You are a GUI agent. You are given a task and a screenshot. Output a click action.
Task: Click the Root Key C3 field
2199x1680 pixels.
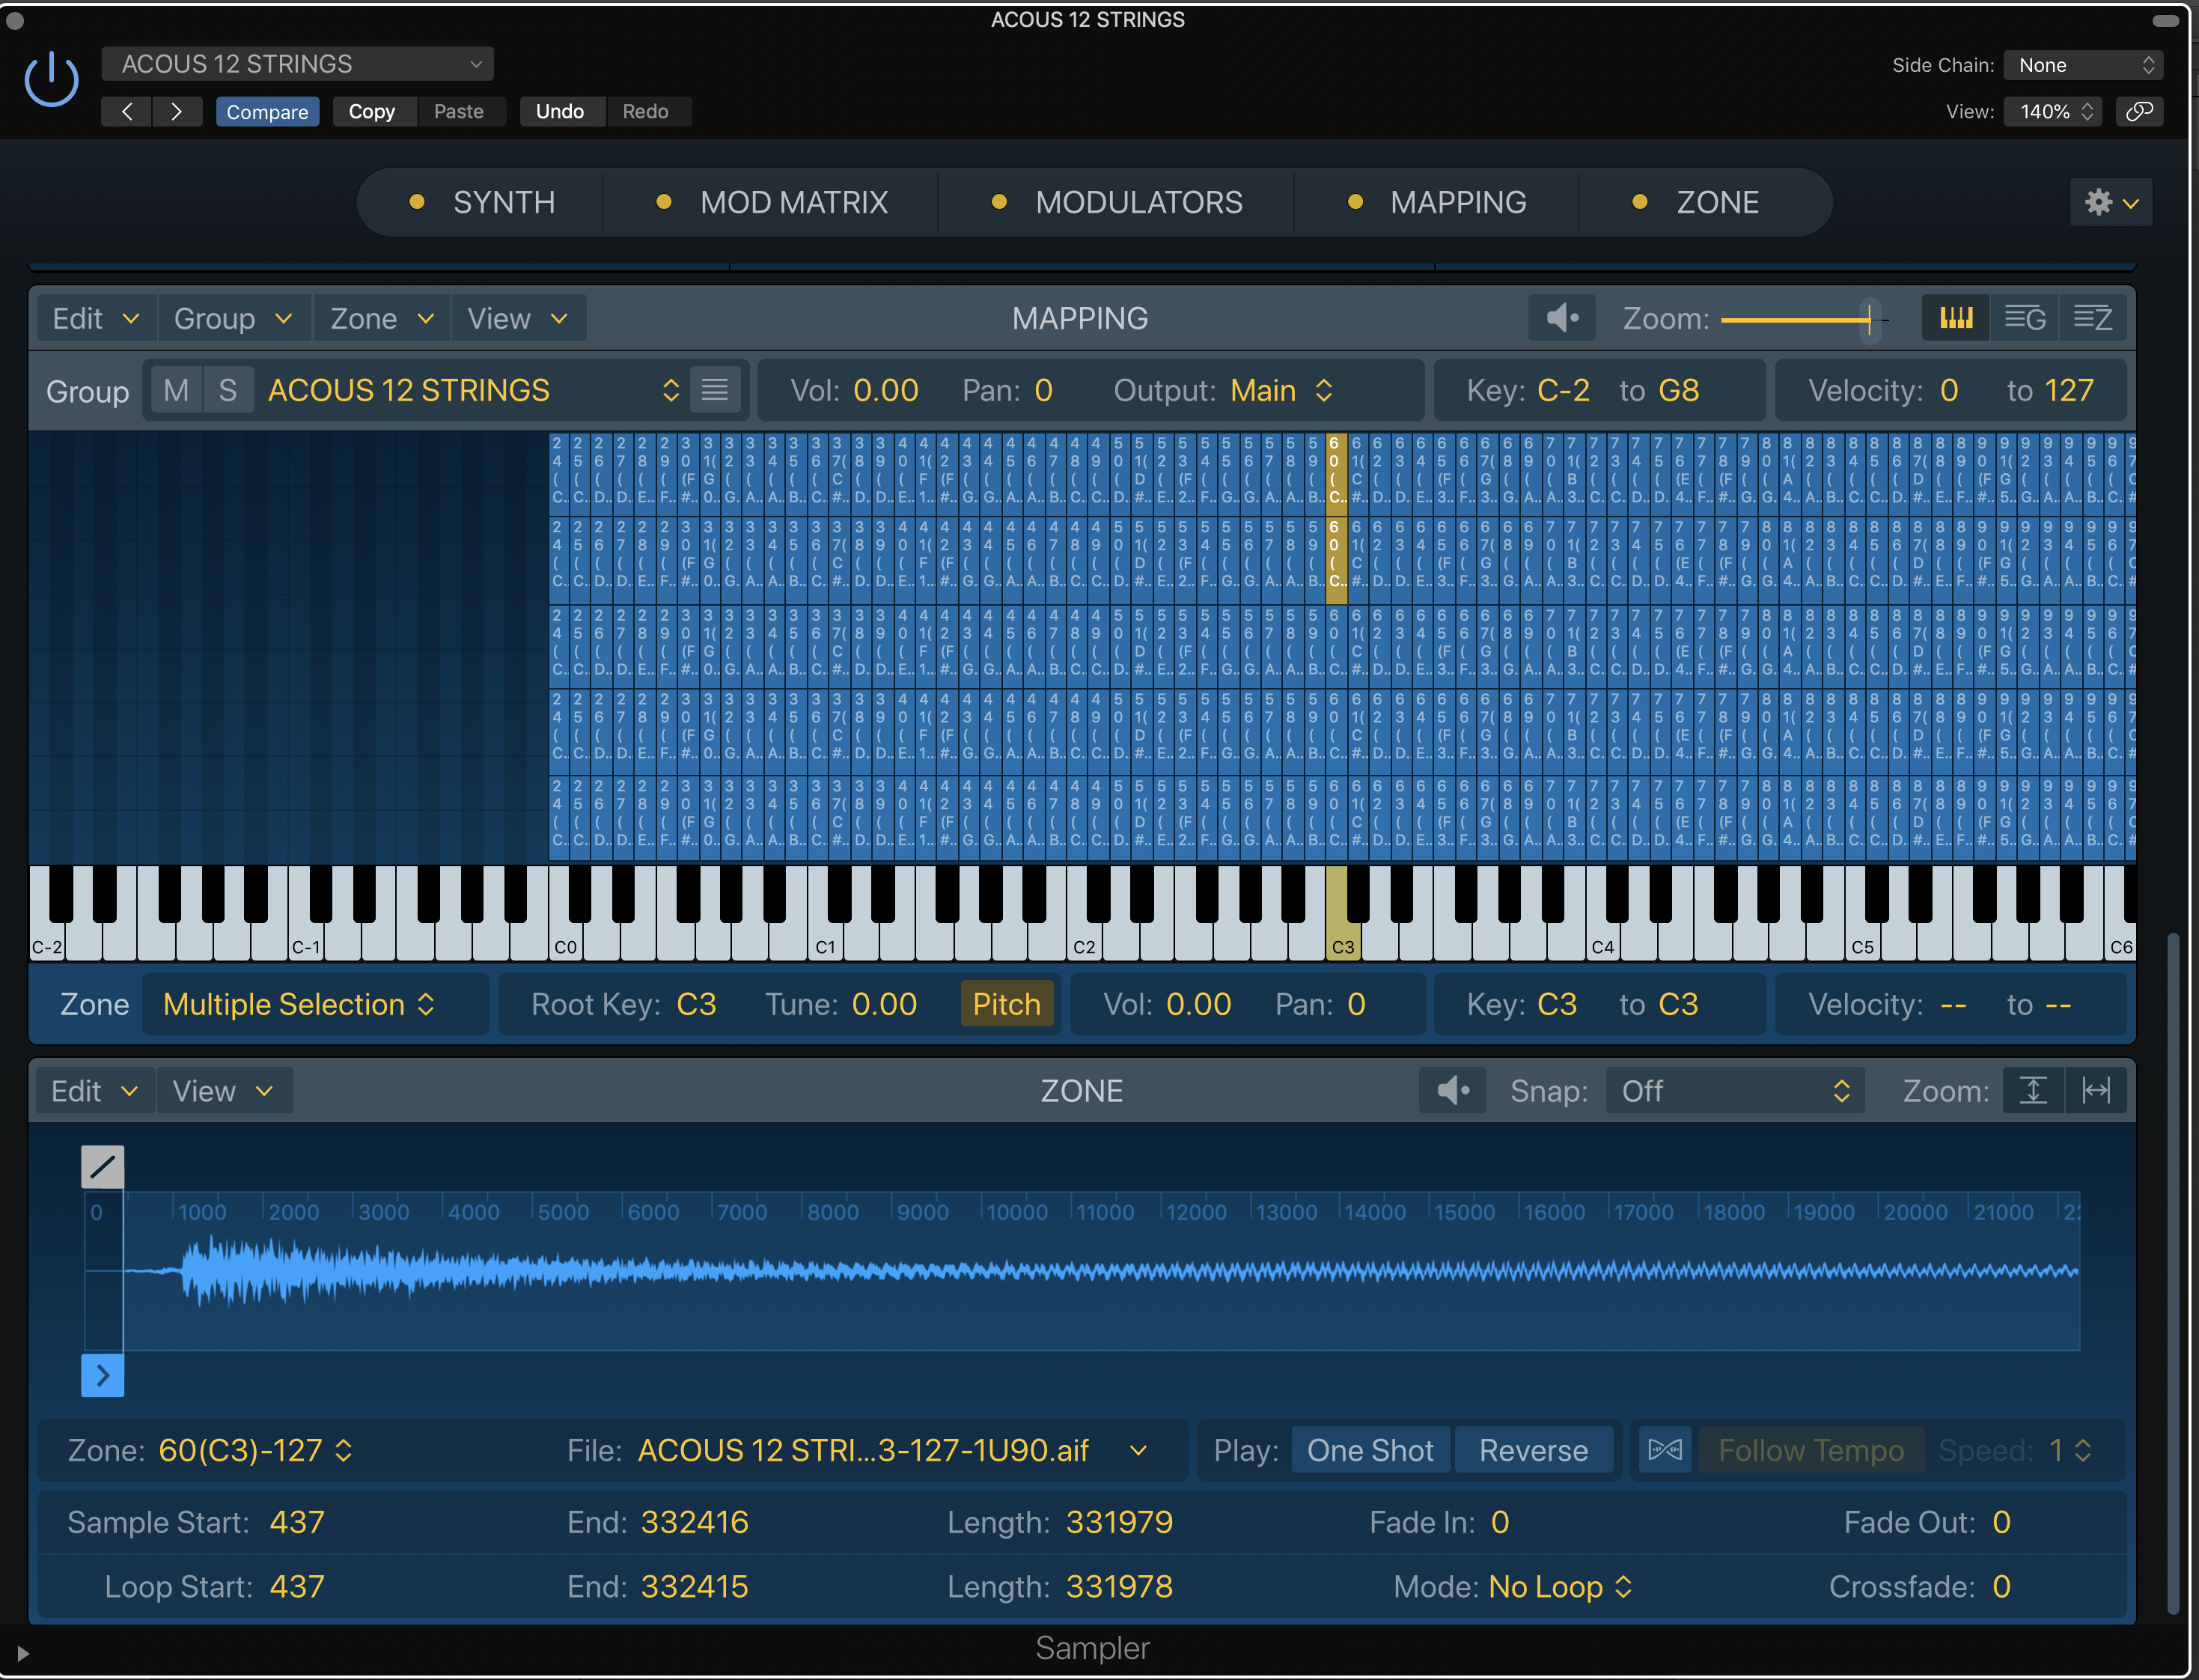[695, 1004]
